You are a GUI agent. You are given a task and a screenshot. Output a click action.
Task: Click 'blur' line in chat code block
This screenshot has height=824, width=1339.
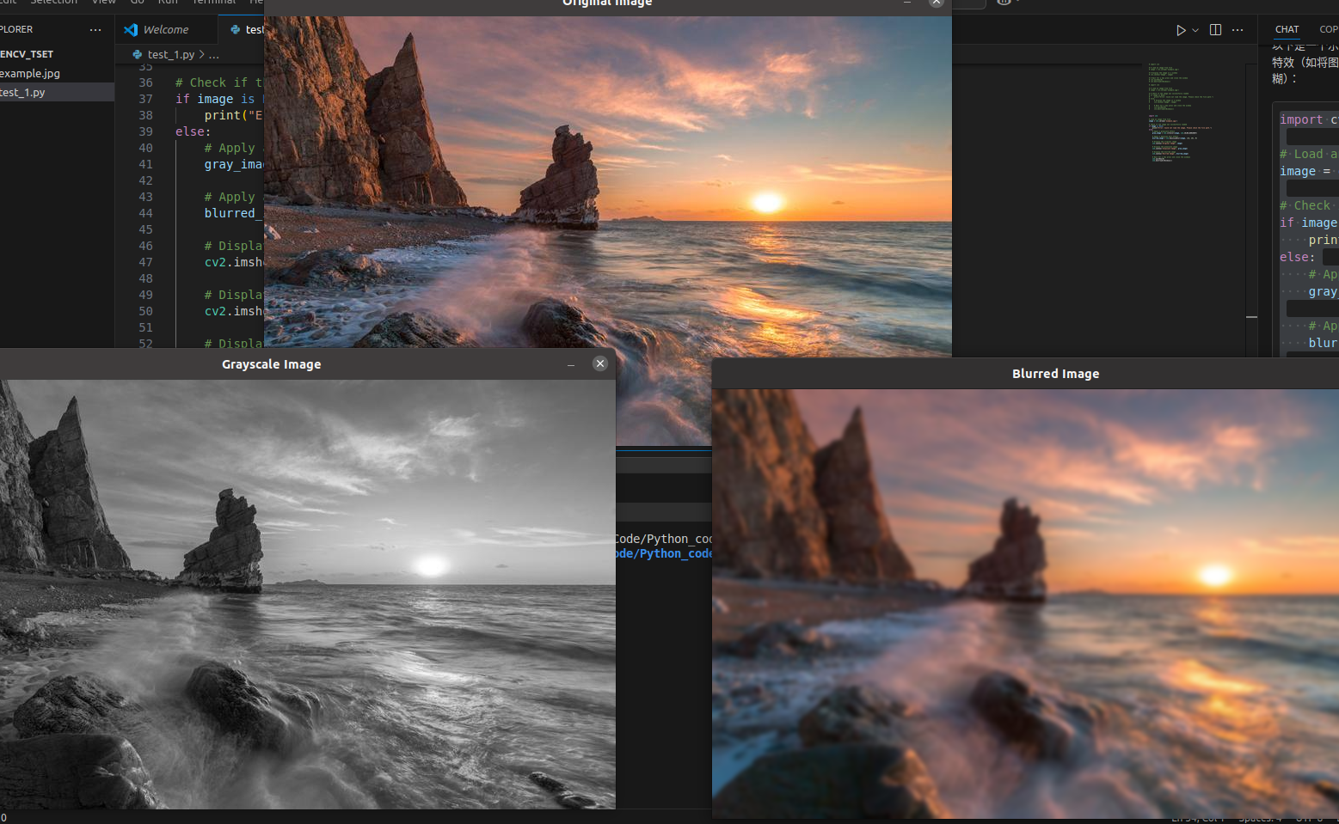(x=1323, y=343)
